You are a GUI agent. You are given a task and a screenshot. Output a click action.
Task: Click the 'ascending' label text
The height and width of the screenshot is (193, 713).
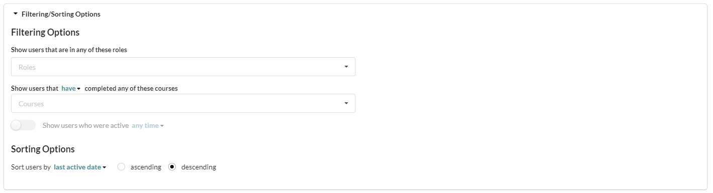pyautogui.click(x=146, y=167)
